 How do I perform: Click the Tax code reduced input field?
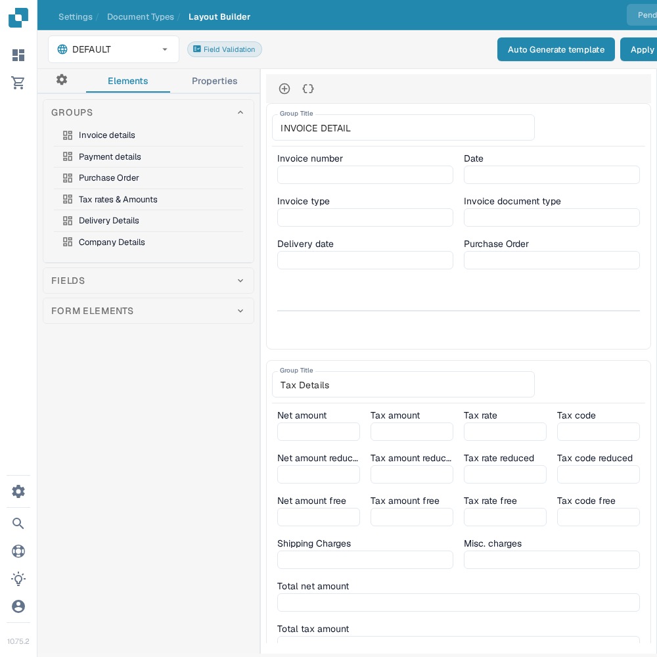click(599, 474)
